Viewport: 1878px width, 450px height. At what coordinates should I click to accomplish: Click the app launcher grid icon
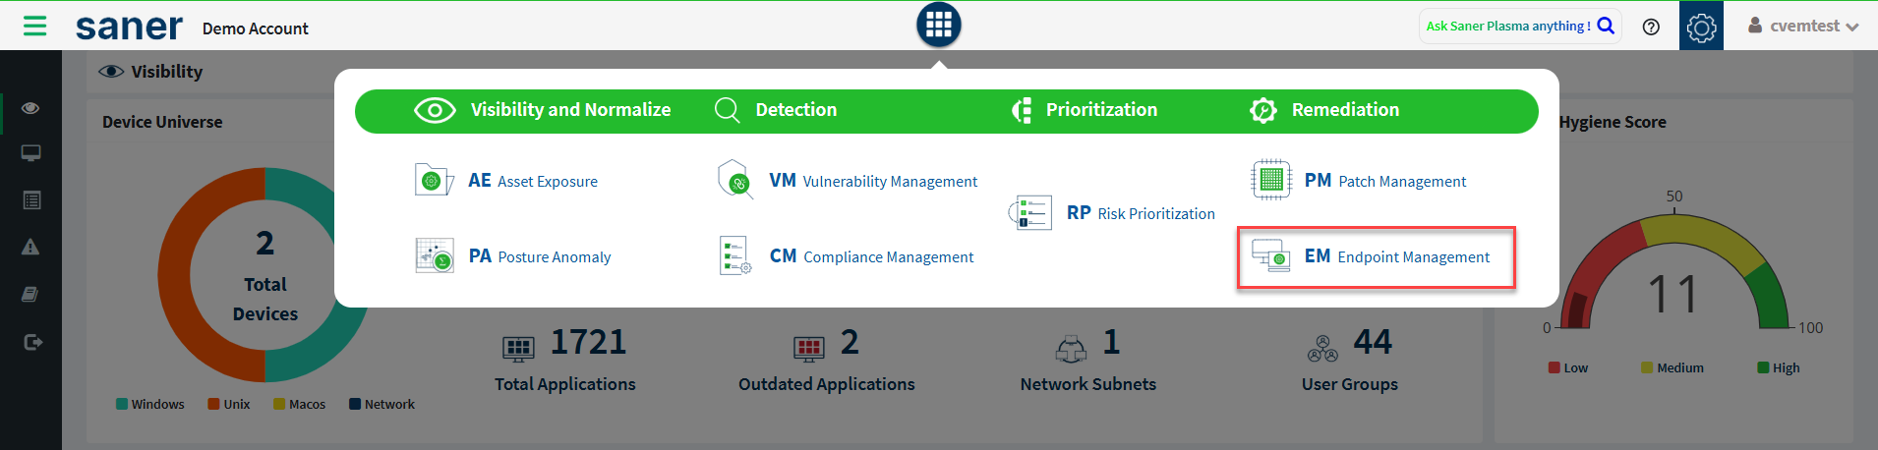(x=939, y=25)
